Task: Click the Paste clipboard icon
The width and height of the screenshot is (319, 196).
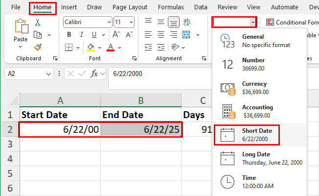Action: (21, 26)
